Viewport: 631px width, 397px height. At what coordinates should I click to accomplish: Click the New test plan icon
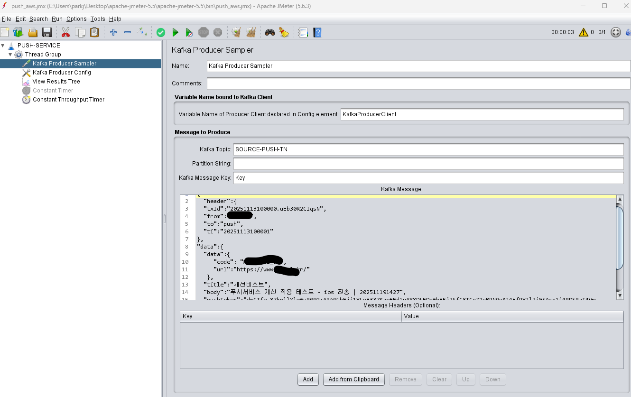click(5, 32)
